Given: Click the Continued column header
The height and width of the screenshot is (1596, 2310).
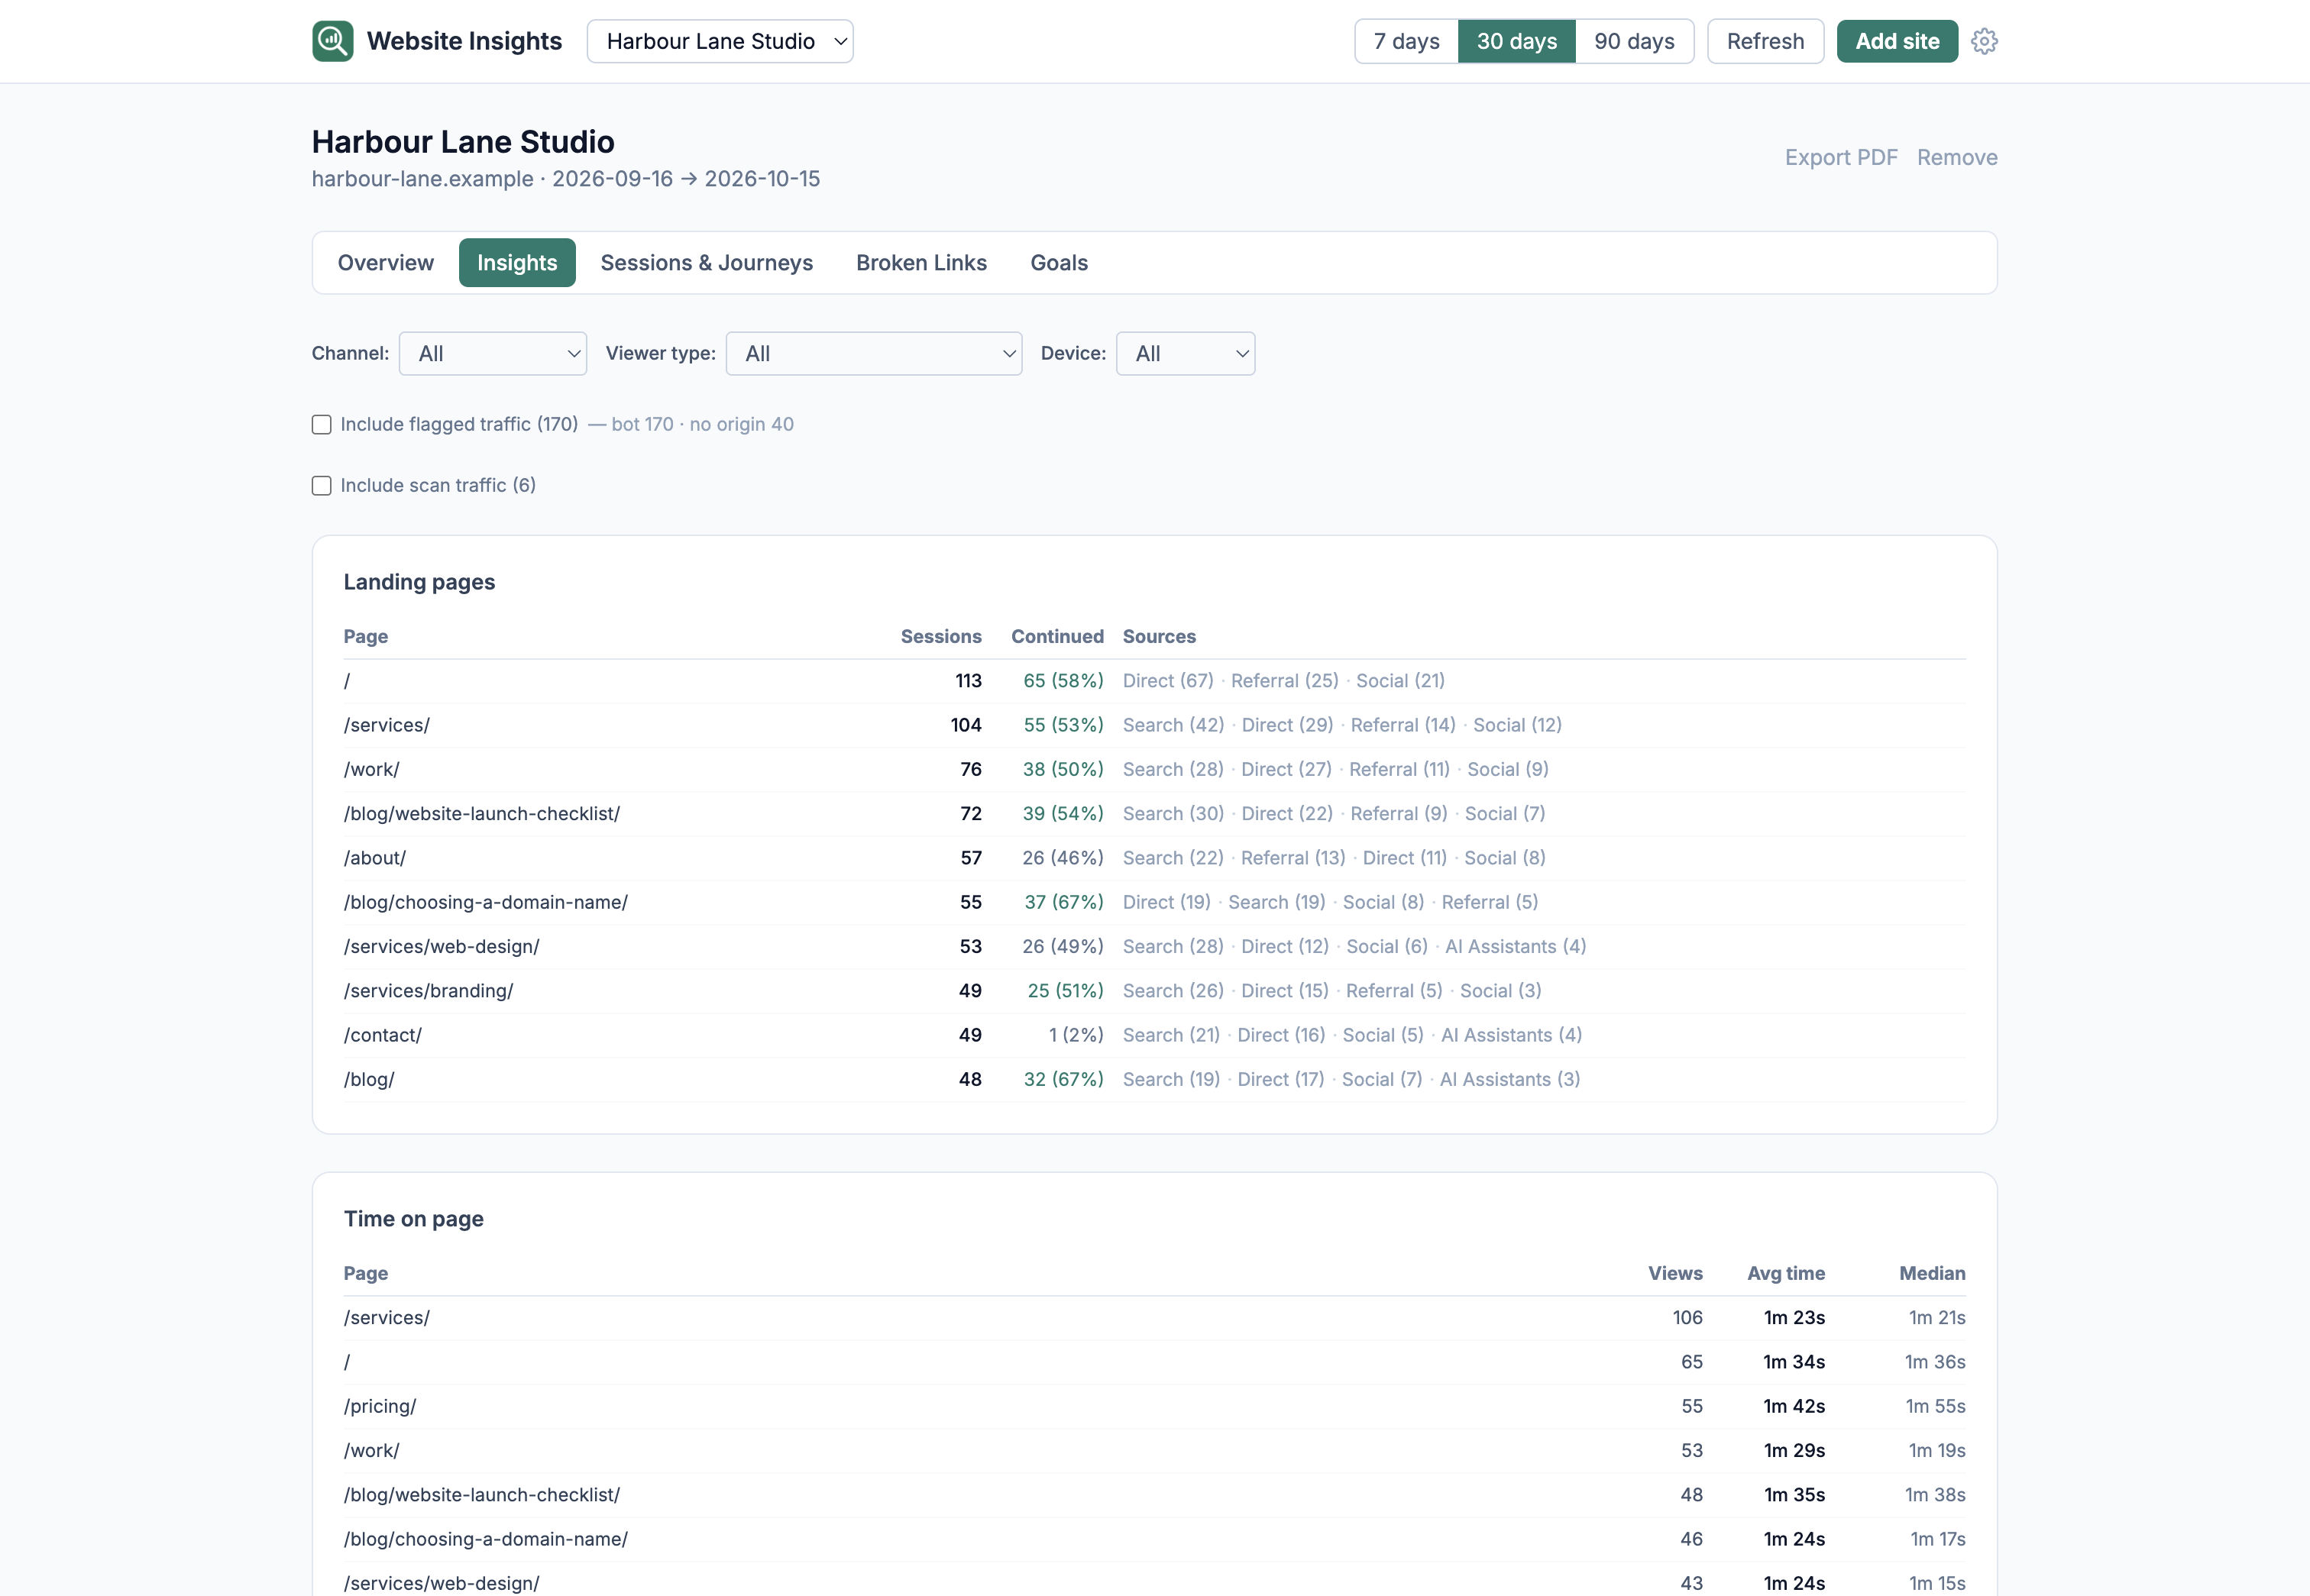Looking at the screenshot, I should (1056, 636).
